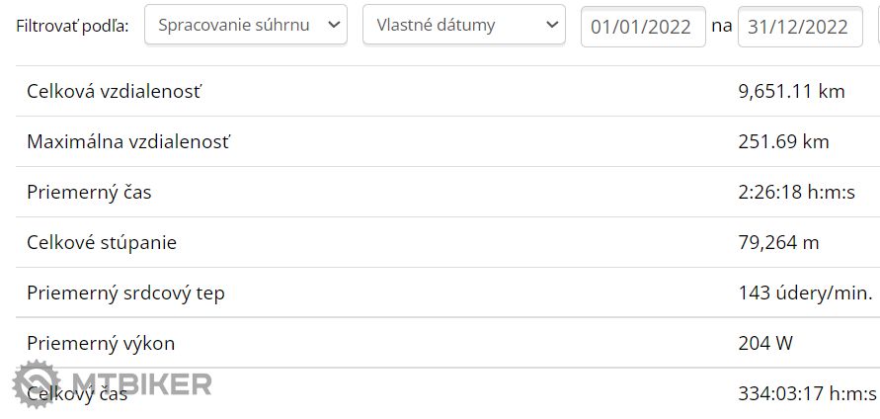Click the 9,651.11 km total distance value

pos(791,92)
